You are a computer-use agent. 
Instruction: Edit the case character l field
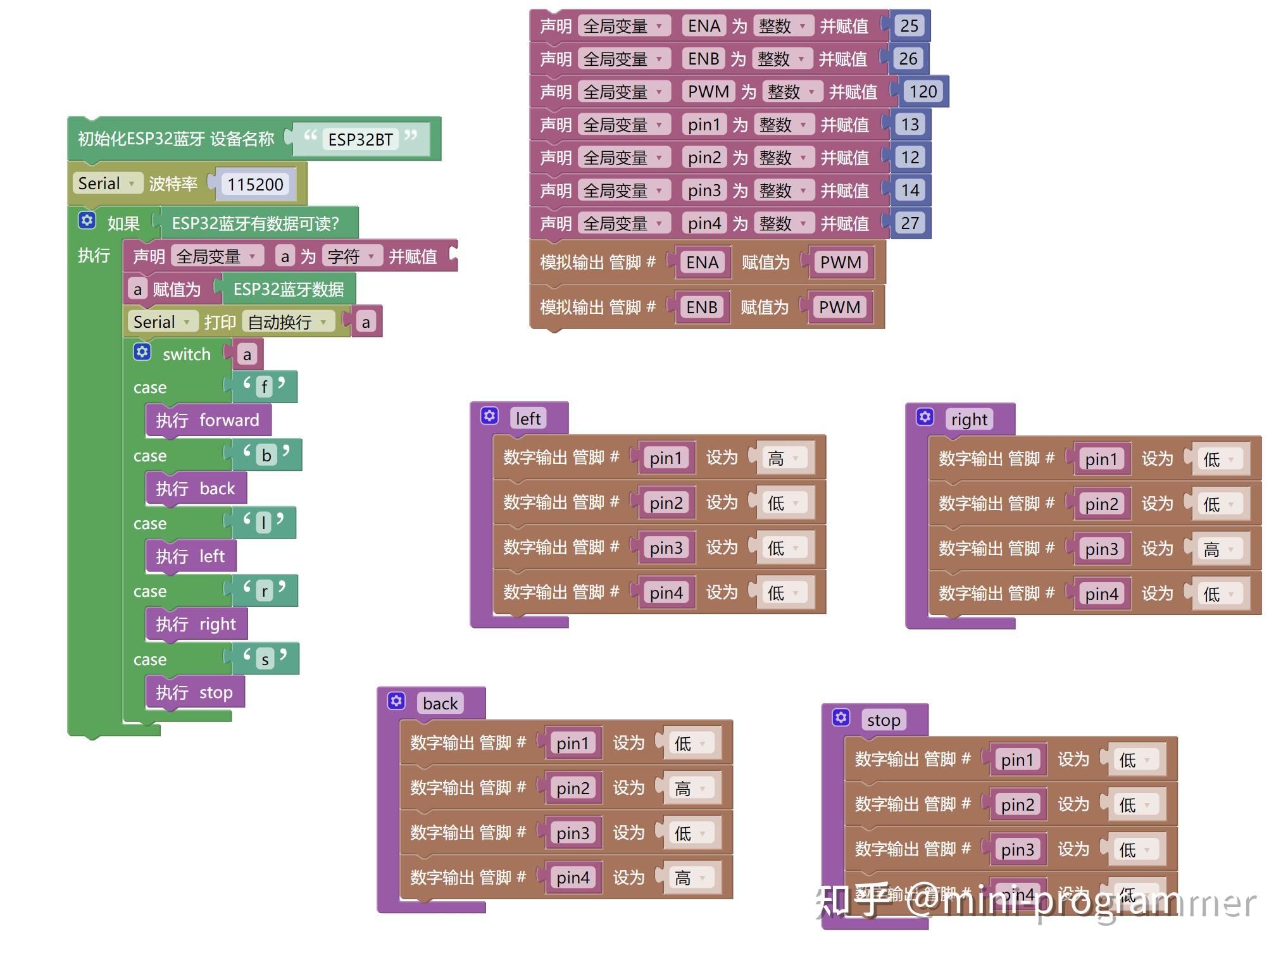(x=263, y=523)
